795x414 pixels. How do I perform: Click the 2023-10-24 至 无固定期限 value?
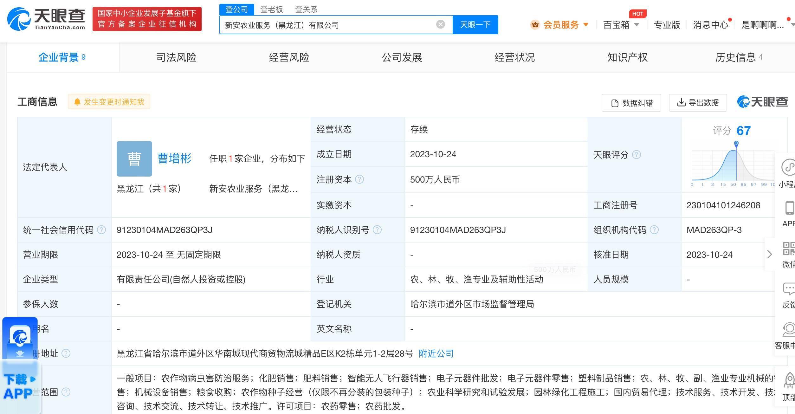pos(169,255)
